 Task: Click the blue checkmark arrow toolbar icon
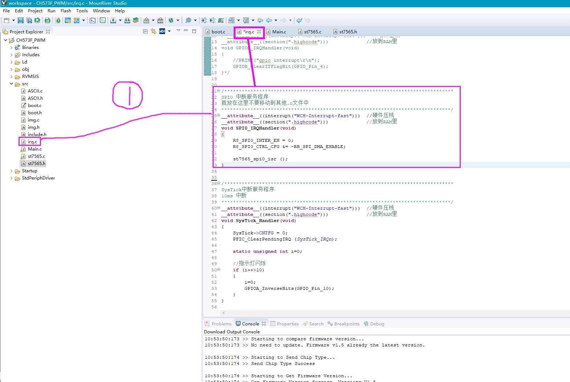click(299, 20)
